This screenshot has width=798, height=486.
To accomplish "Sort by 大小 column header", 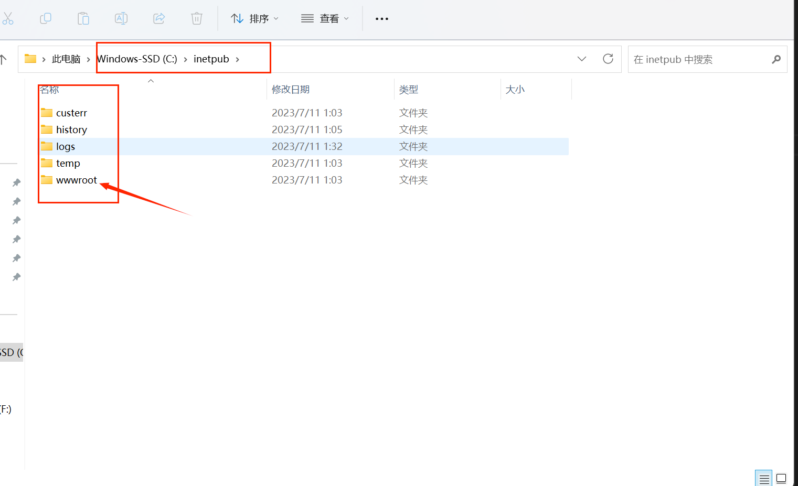I will [515, 89].
